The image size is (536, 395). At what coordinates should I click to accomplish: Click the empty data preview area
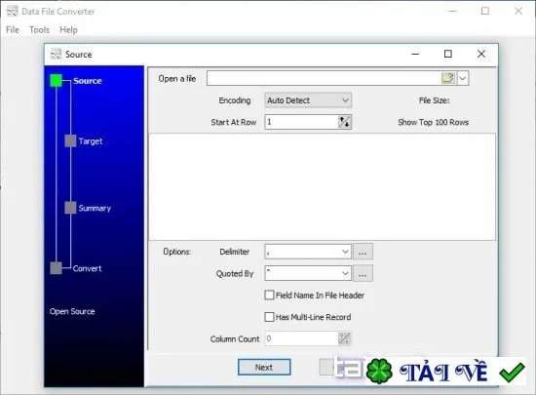coord(322,186)
